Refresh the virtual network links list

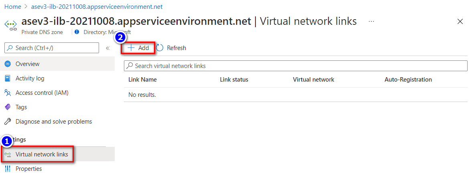point(171,48)
